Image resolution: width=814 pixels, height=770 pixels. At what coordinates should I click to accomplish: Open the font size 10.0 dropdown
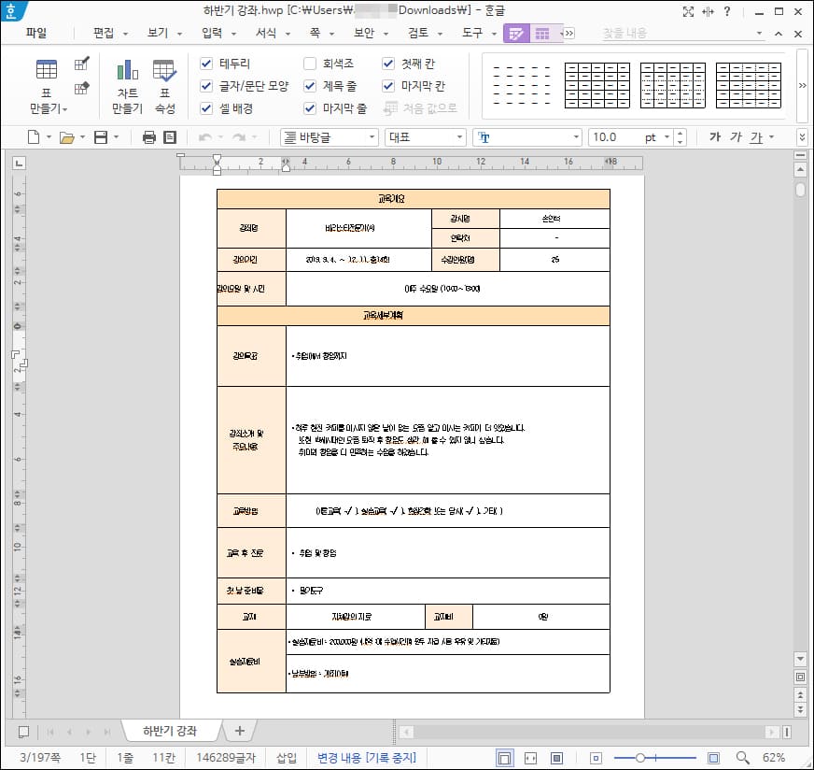(x=667, y=137)
